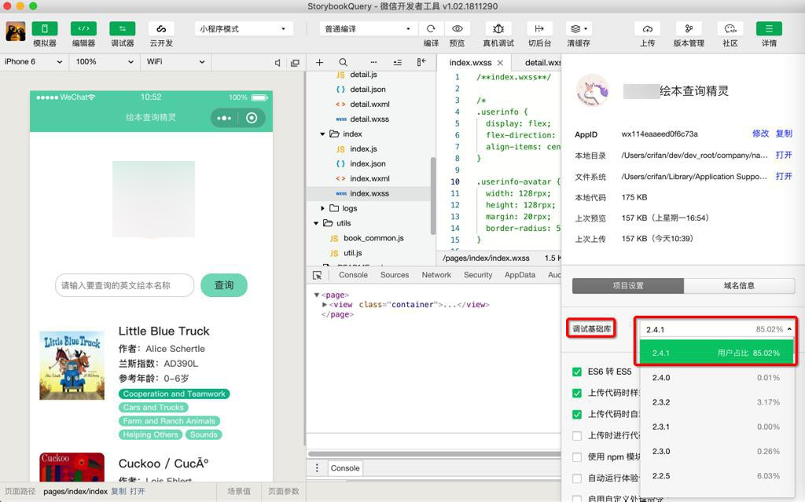Detach the simulator window icon
Viewport: 805px width, 502px height.
click(295, 63)
